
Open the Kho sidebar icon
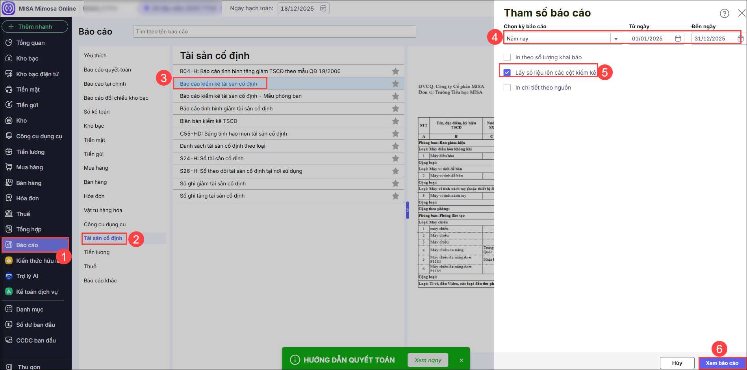click(x=9, y=120)
